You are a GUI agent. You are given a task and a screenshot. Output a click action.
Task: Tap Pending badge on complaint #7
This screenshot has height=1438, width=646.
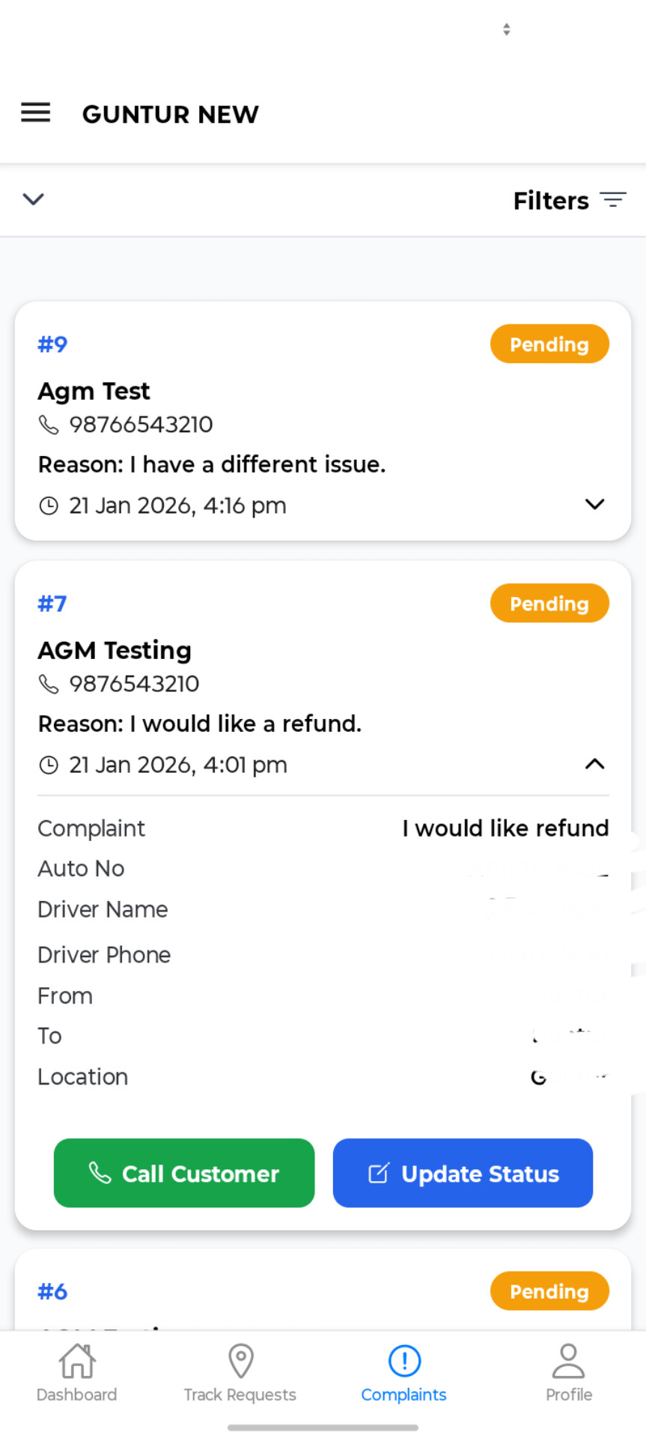coord(549,604)
